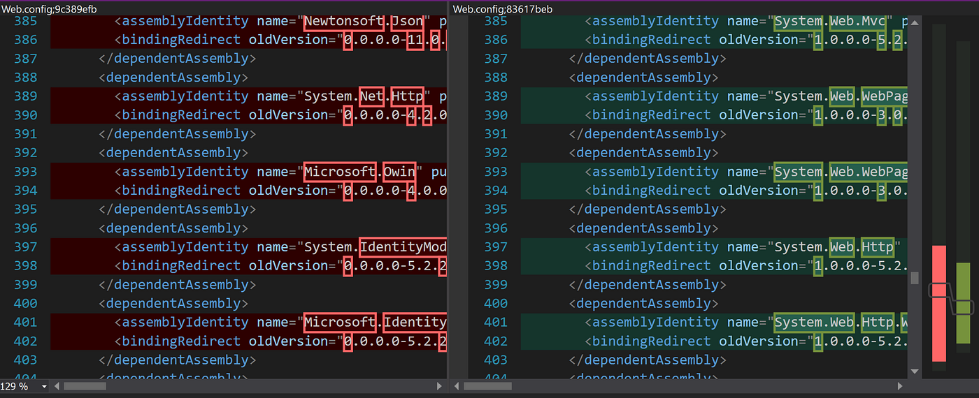Screen dimensions: 979x398
Task: Click "Microsoft.Owin" name in left pane
Action: click(x=359, y=172)
